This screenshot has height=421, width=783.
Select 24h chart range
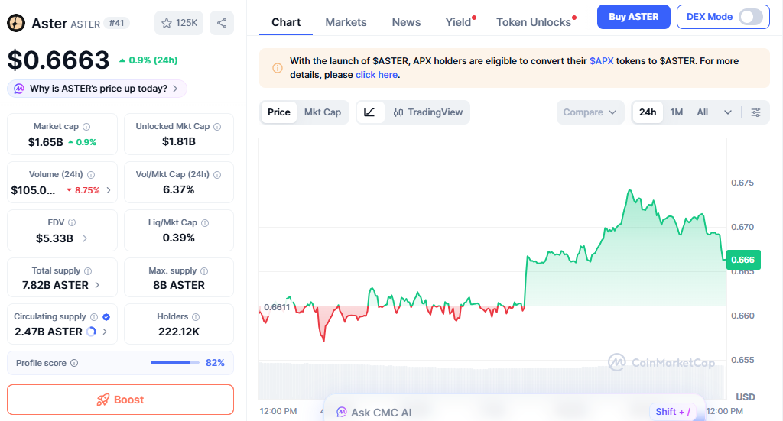pyautogui.click(x=648, y=112)
